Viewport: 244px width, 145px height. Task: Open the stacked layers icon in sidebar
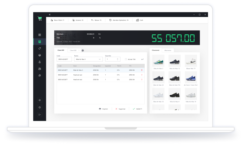(x=40, y=55)
